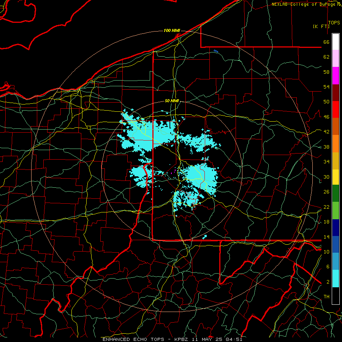342x342 pixels.
Task: Click the legend value 30
Action: coord(326,177)
